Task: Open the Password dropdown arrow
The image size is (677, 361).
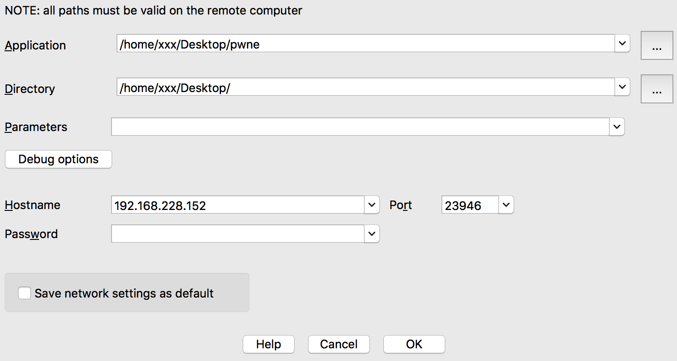Action: click(x=372, y=234)
